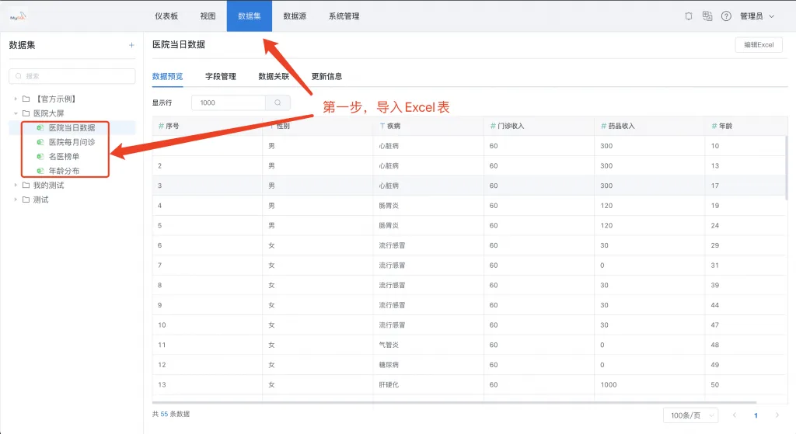Click the 编辑Excel button
796x434 pixels.
point(759,44)
